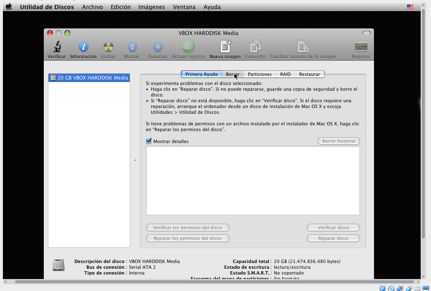Open the Información toolbar icon
The width and height of the screenshot is (431, 291).
tap(83, 47)
